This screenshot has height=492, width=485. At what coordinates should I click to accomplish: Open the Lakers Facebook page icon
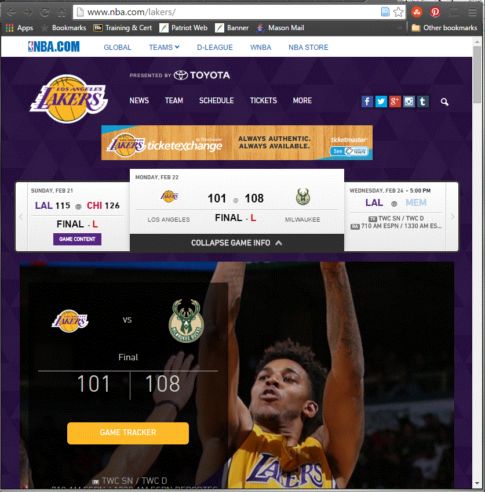(367, 102)
